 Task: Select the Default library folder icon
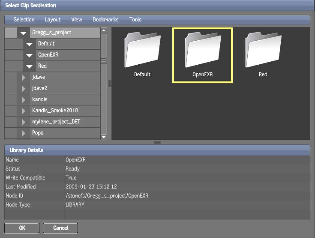(x=142, y=51)
